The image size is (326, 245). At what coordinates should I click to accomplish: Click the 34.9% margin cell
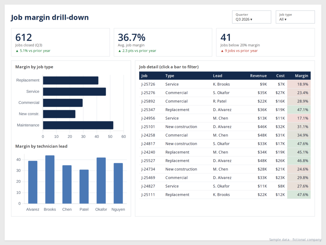tap(299, 135)
